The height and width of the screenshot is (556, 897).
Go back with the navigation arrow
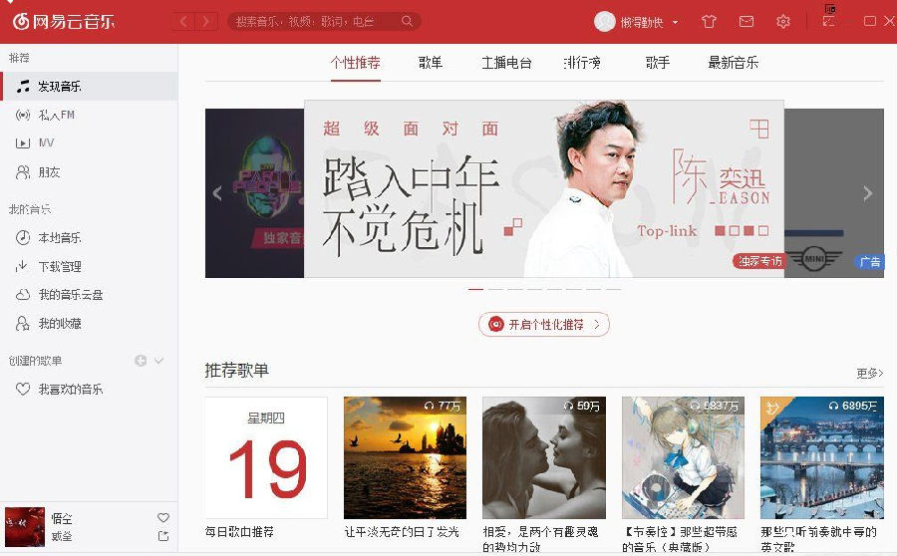coord(183,22)
